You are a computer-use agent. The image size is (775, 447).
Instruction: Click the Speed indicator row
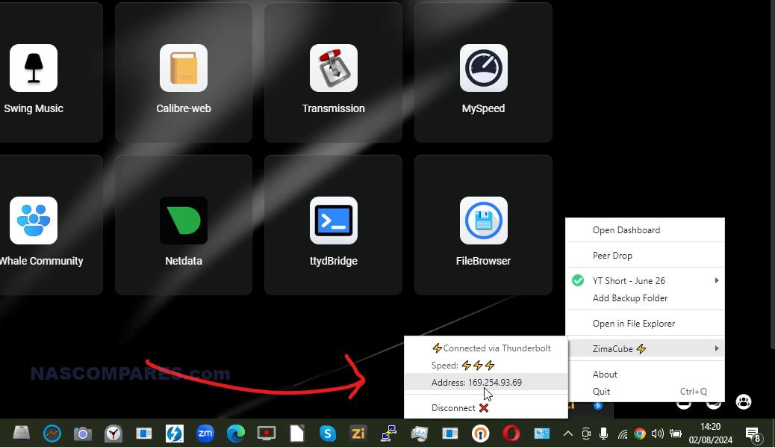pos(486,366)
